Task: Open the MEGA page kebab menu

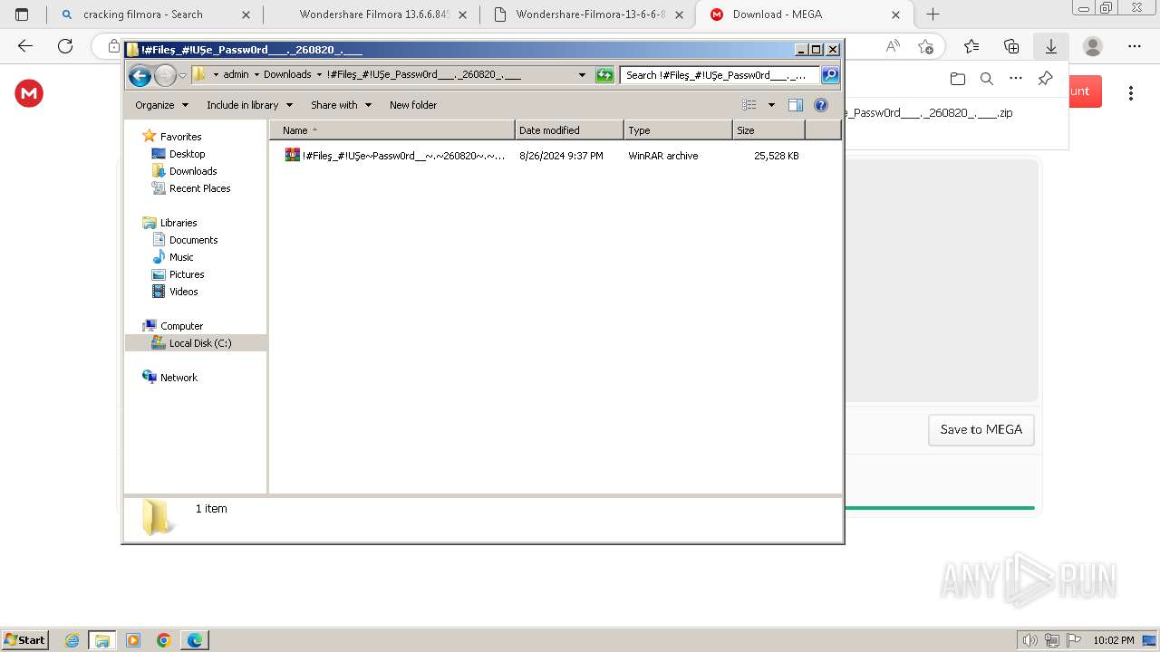Action: (1131, 92)
